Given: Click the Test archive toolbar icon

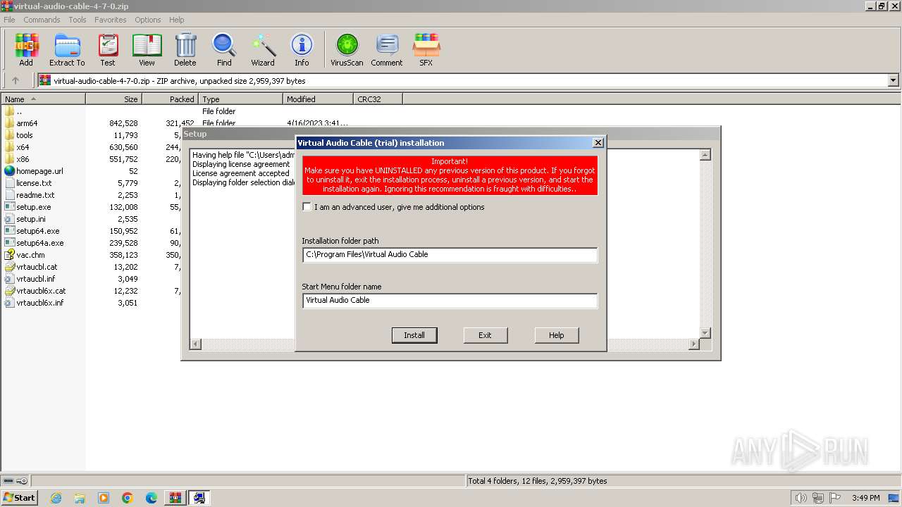Looking at the screenshot, I should [108, 50].
